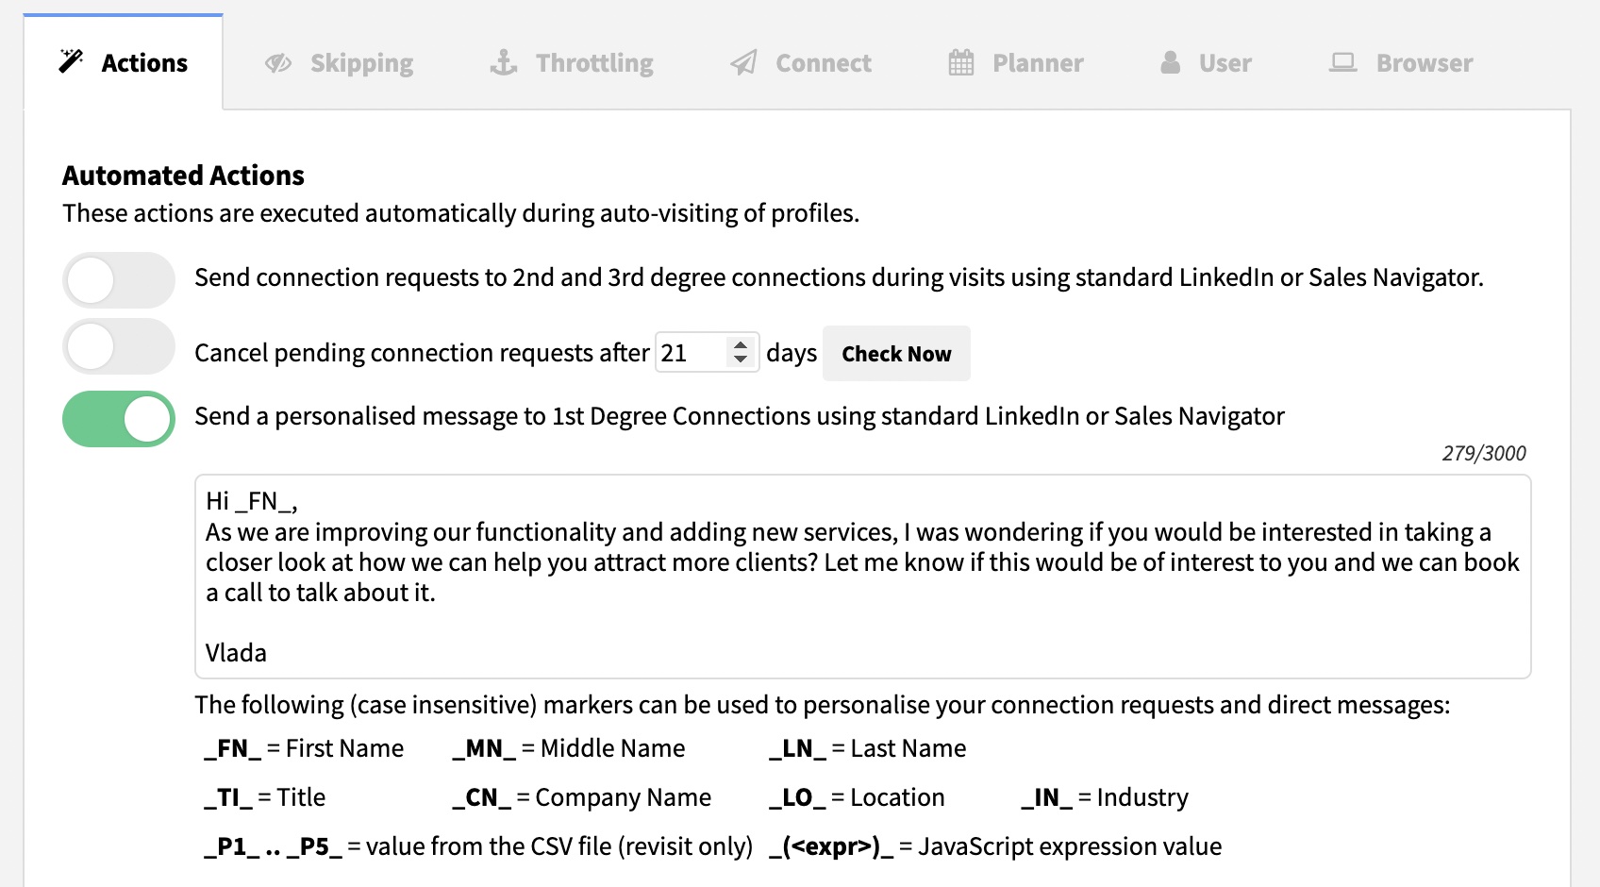The width and height of the screenshot is (1600, 887).
Task: Toggle cancel pending connection requests switch
Action: tap(119, 347)
